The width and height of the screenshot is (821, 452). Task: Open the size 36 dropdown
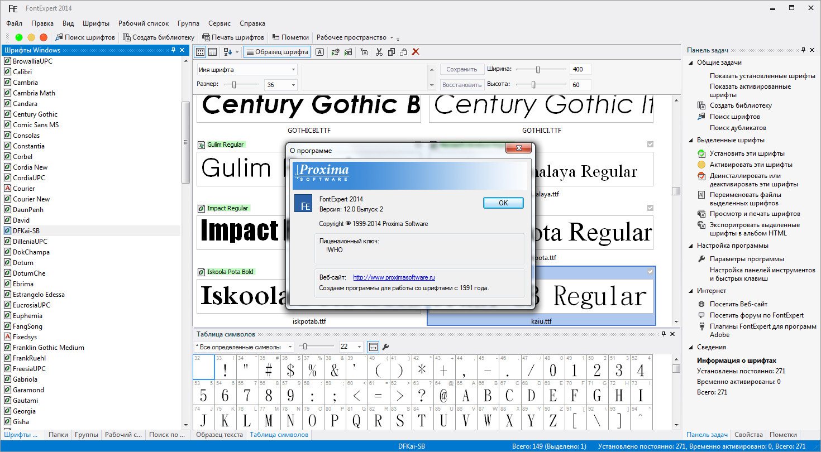tap(293, 85)
